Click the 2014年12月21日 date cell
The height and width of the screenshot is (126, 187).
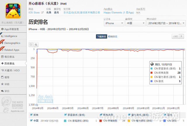click(x=49, y=121)
